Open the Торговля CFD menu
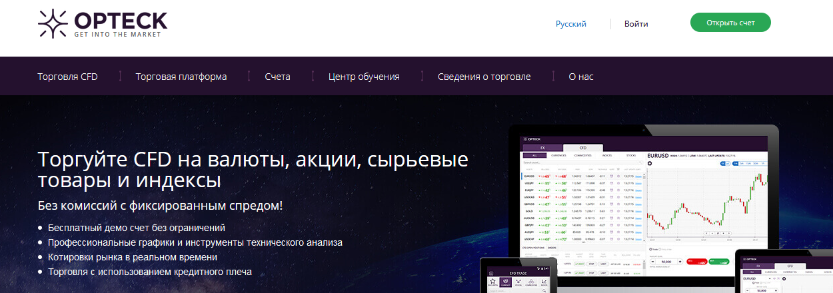Screen dimensions: 833x293 [x=68, y=77]
